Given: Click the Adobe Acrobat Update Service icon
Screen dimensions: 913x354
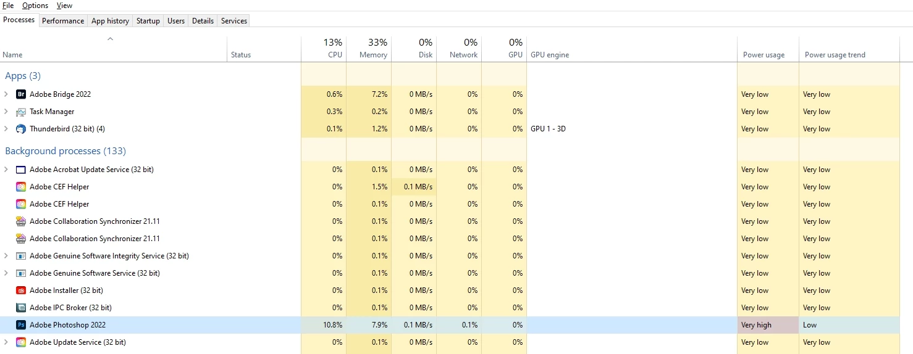Looking at the screenshot, I should [x=21, y=170].
